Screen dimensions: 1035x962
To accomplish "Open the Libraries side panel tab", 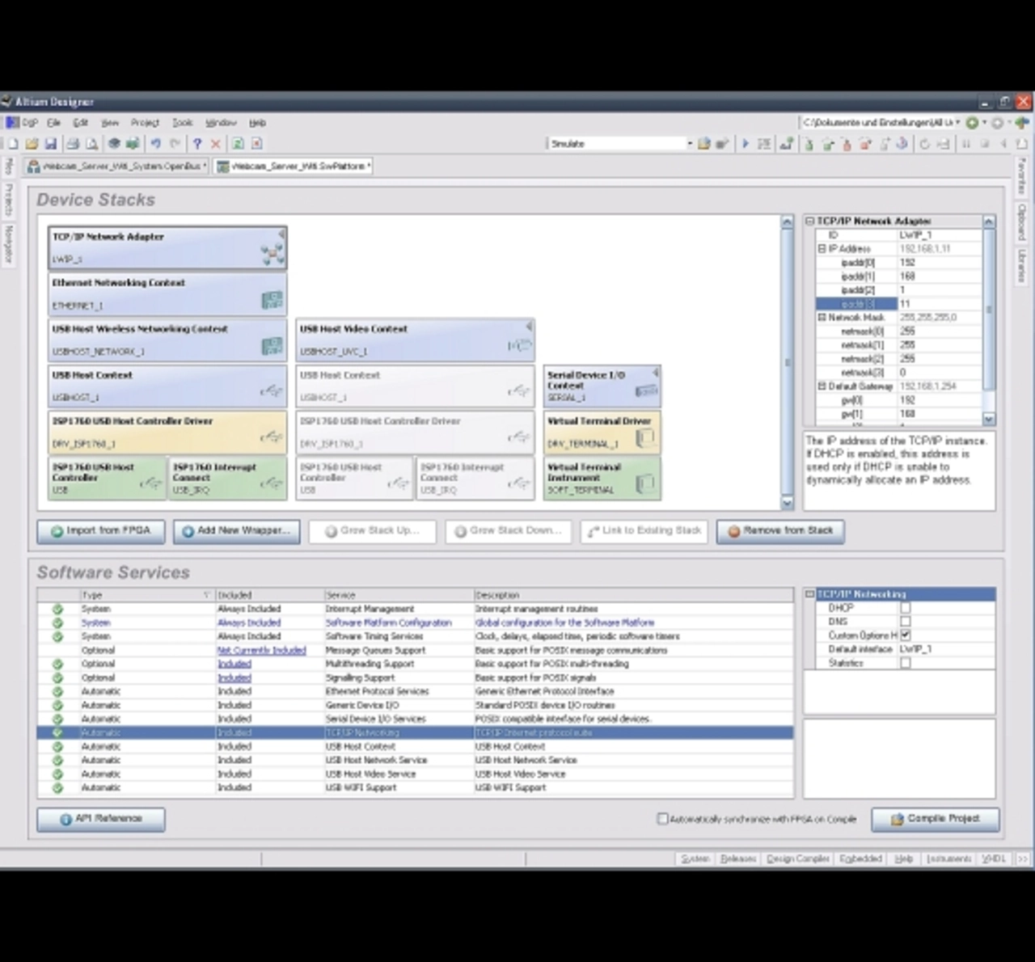I will click(x=1022, y=266).
